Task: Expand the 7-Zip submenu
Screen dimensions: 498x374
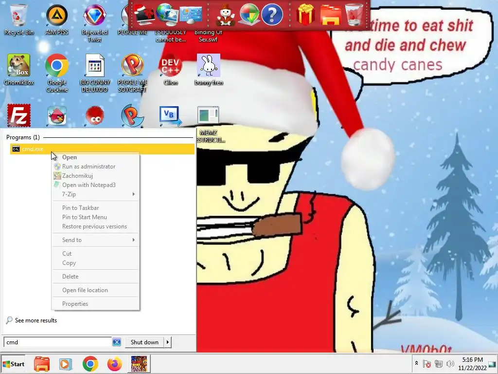Action: click(x=96, y=194)
